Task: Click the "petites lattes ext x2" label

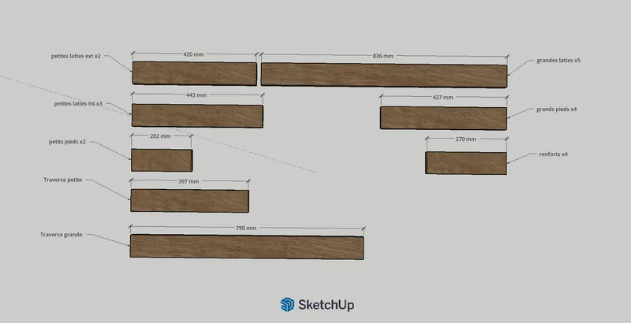Action: coord(76,56)
